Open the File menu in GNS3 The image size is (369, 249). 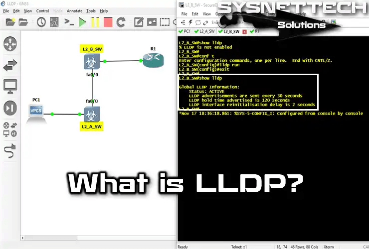click(6, 11)
